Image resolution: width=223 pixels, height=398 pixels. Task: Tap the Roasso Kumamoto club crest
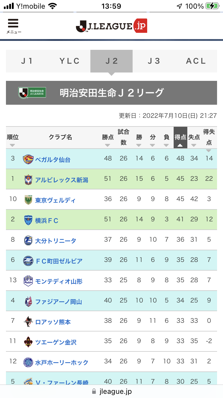click(x=28, y=322)
